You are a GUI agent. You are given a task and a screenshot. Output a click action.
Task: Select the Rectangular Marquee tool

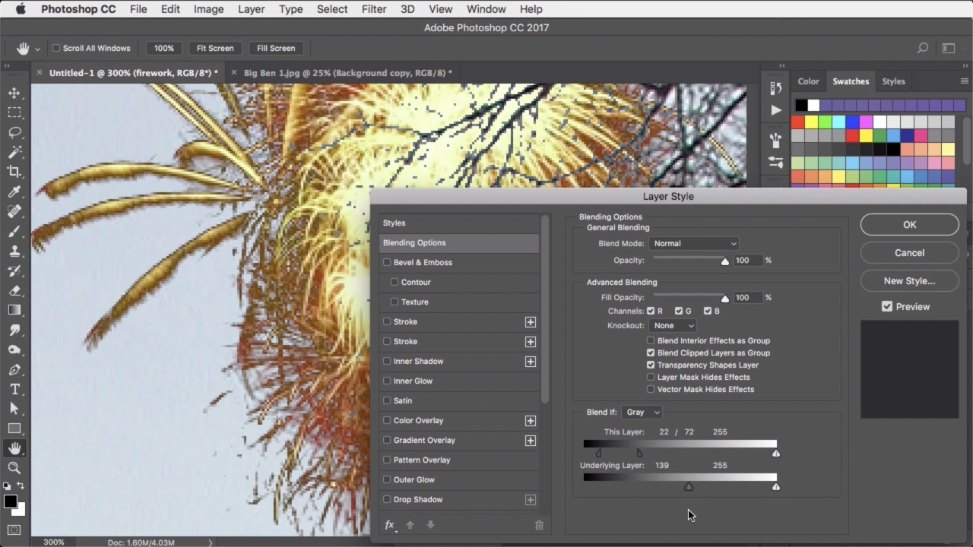tap(14, 112)
